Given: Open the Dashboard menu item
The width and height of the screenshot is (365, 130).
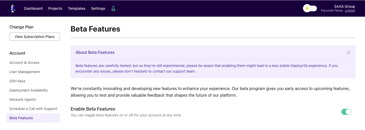Looking at the screenshot, I should (33, 8).
